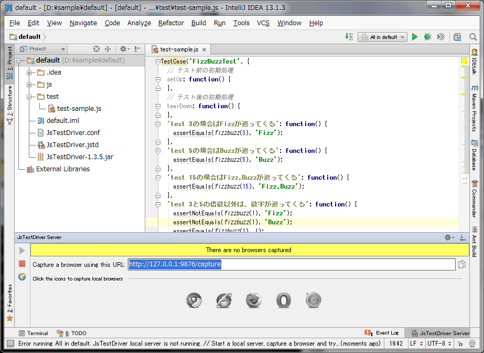The height and width of the screenshot is (353, 484).
Task: Toggle tool window buttons icon in status bar corner
Action: (x=10, y=344)
